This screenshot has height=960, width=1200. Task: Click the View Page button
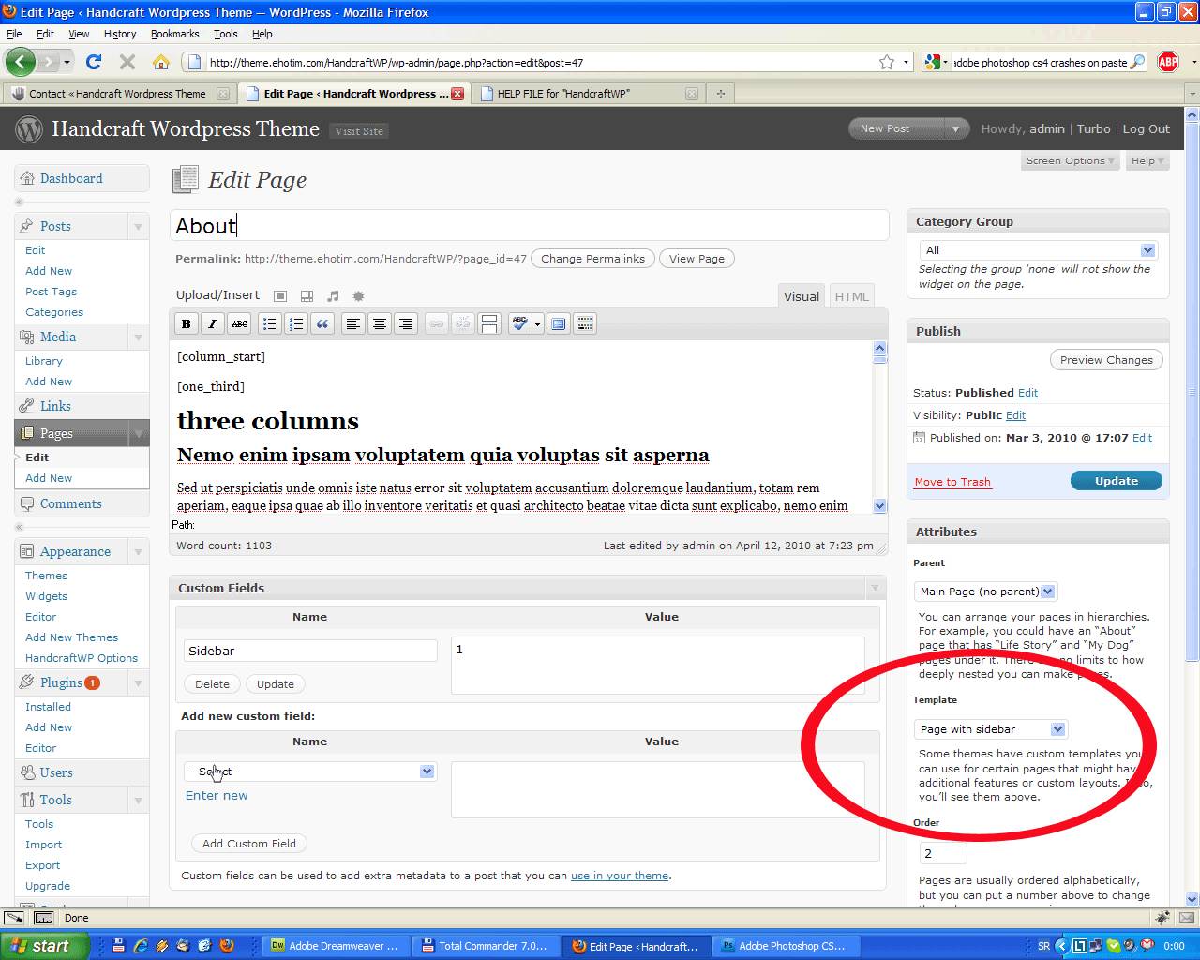click(697, 259)
